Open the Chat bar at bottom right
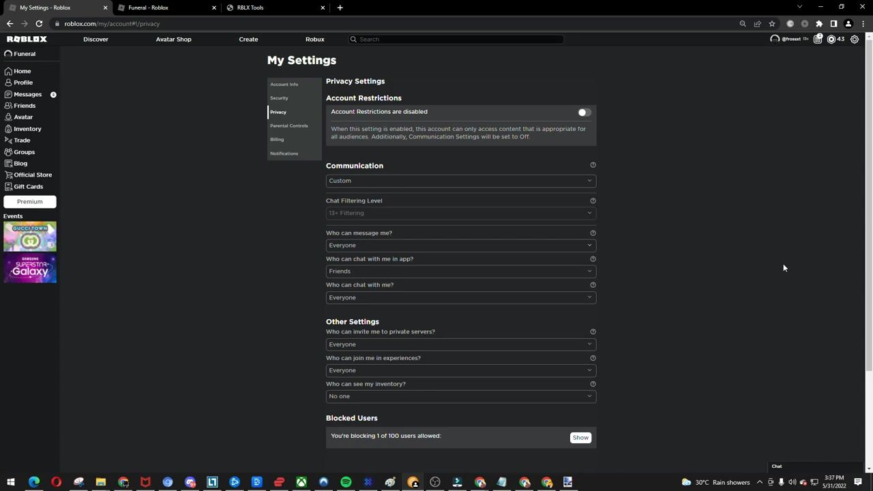 tap(815, 466)
